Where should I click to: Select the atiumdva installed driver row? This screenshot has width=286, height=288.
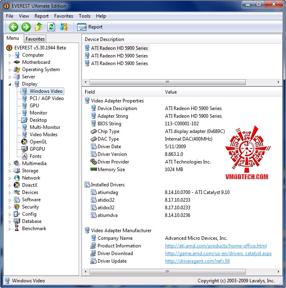182,215
